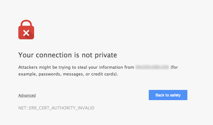
Task: Click the word 'private' in the heading
Action: (106, 55)
